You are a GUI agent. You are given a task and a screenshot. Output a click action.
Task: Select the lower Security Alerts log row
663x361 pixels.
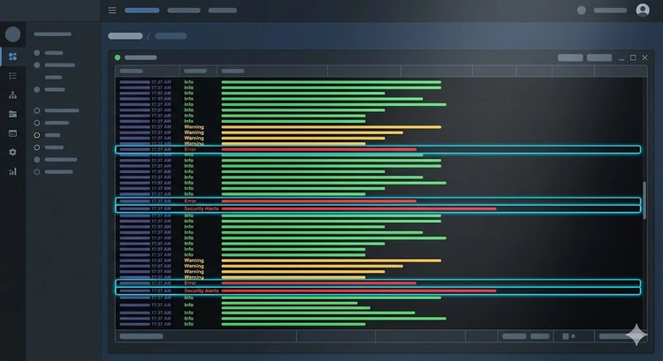(378, 290)
